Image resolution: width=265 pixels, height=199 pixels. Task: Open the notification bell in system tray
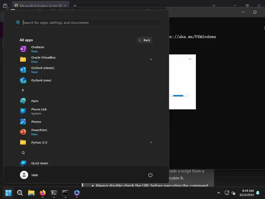point(258,193)
